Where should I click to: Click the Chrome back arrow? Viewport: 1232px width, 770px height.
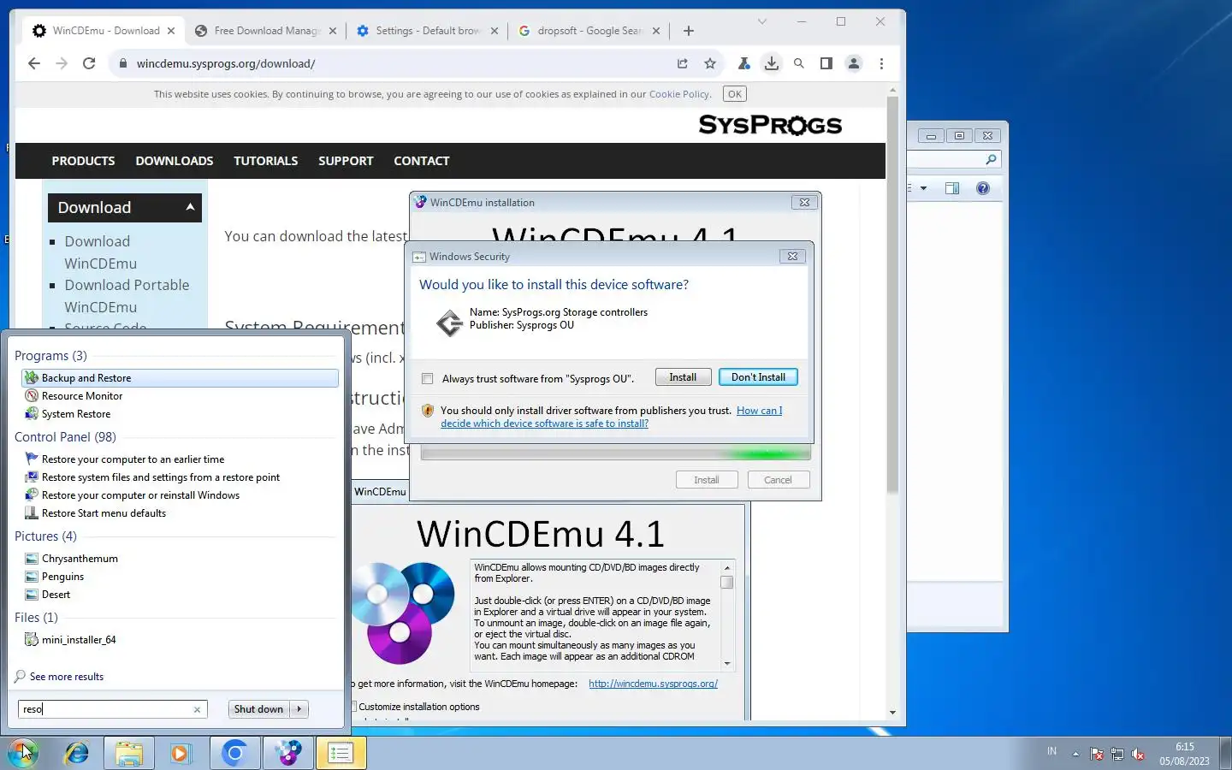(x=34, y=63)
